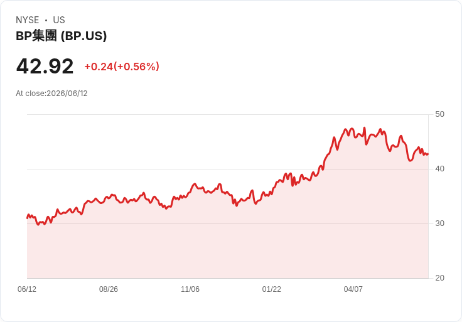The width and height of the screenshot is (462, 322).
Task: Select the 06/12 date on x-axis
Action: tap(27, 289)
